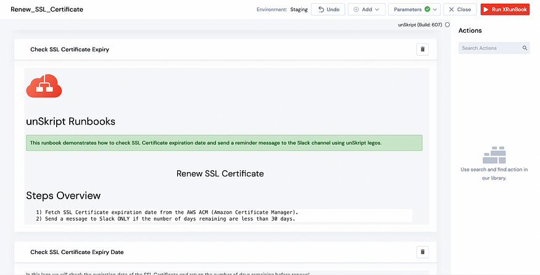The width and height of the screenshot is (540, 275).
Task: Click the Fetch SSL Certificate expiration step line
Action: (167, 212)
